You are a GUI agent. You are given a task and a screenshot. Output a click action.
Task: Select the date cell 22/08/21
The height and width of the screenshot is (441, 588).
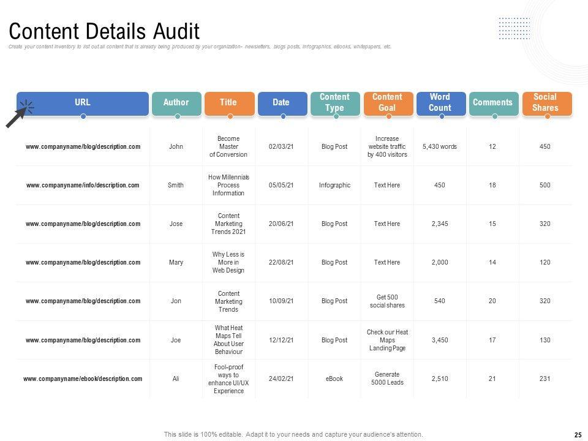coord(281,263)
